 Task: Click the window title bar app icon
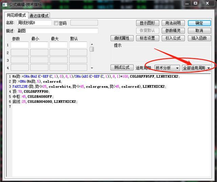tap(5, 4)
